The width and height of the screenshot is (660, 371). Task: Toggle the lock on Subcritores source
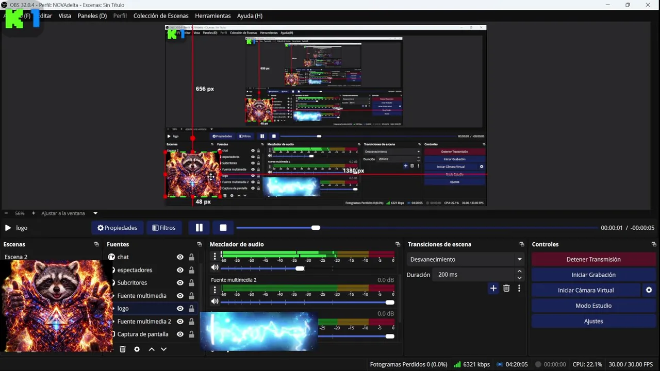[191, 283]
